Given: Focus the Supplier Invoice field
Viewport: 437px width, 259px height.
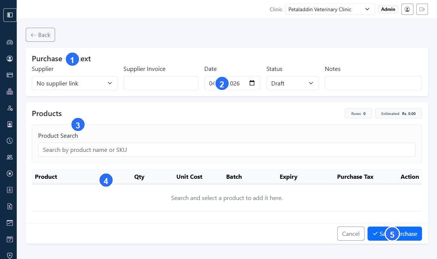Looking at the screenshot, I should [x=161, y=83].
